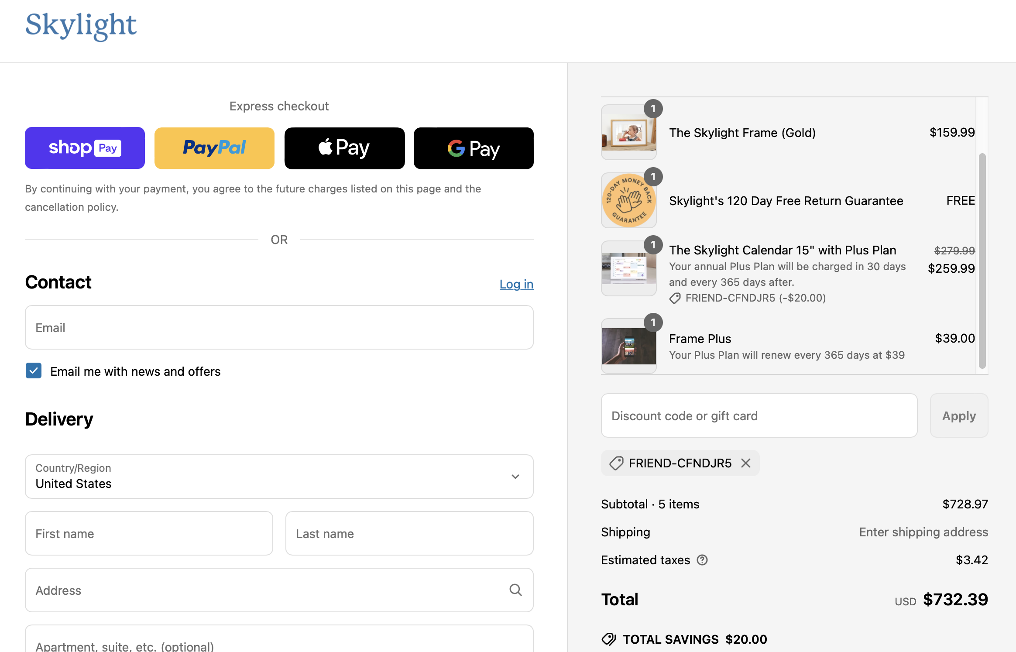Viewport: 1016px width, 652px height.
Task: Pay using Apple Pay
Action: pyautogui.click(x=344, y=148)
